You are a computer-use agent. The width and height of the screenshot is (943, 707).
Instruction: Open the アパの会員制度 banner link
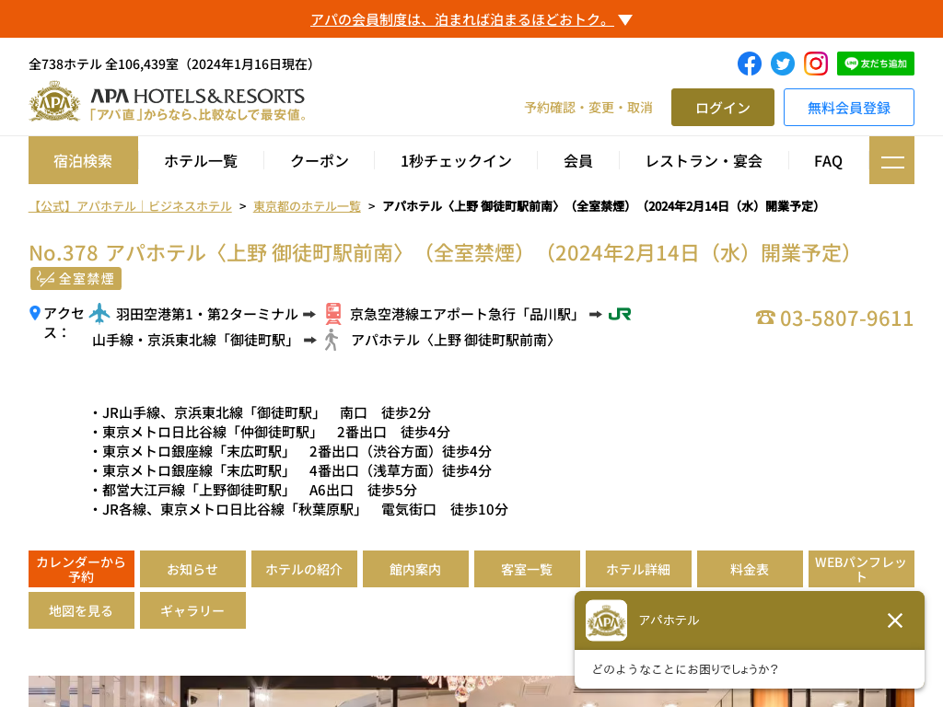(x=462, y=20)
